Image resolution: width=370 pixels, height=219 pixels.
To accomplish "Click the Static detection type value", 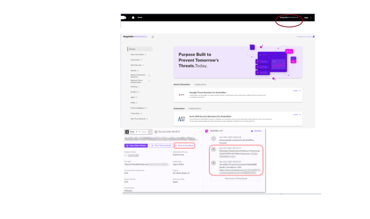I will coord(175,182).
